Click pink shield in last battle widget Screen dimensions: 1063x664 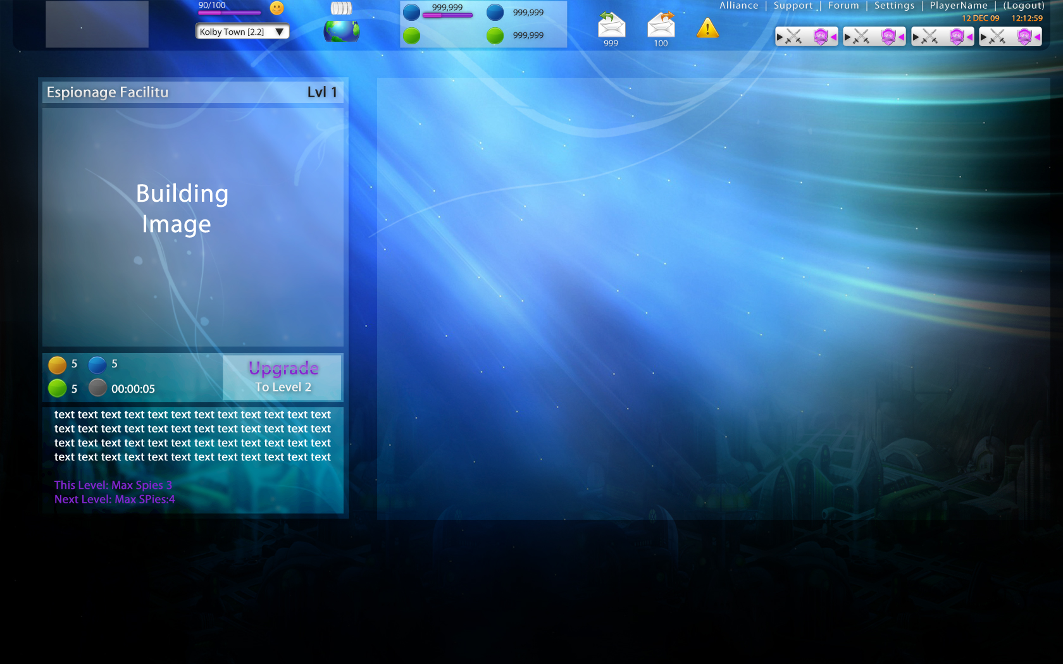tap(1024, 37)
